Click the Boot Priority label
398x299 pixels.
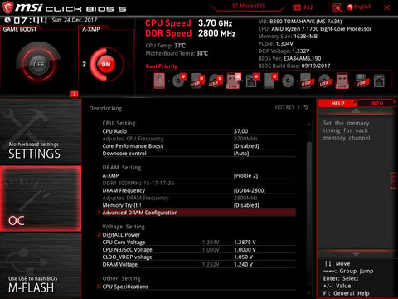pos(162,66)
